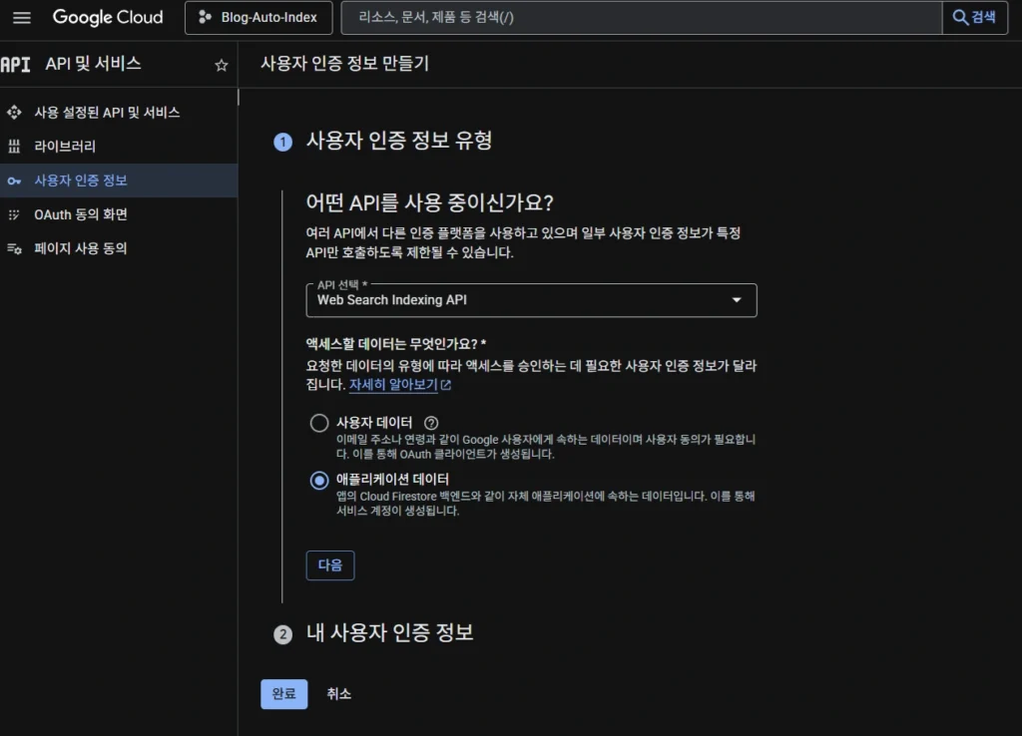Click the OAuth consent dots icon
The height and width of the screenshot is (736, 1022).
pyautogui.click(x=14, y=214)
